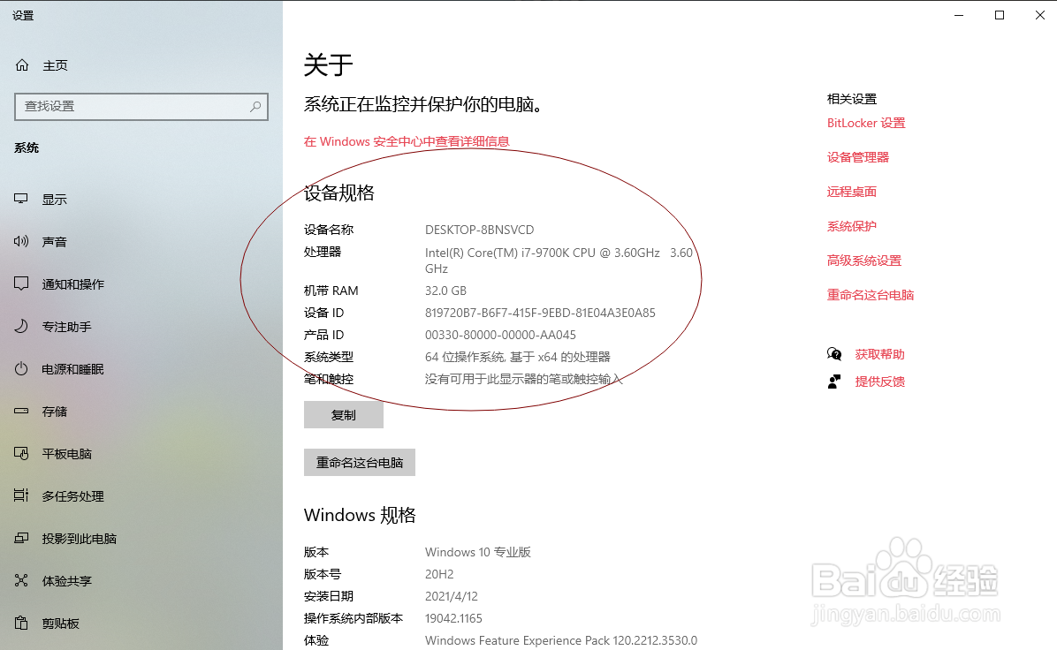Open 电源和睡眠 settings
Image resolution: width=1057 pixels, height=650 pixels.
coord(72,369)
